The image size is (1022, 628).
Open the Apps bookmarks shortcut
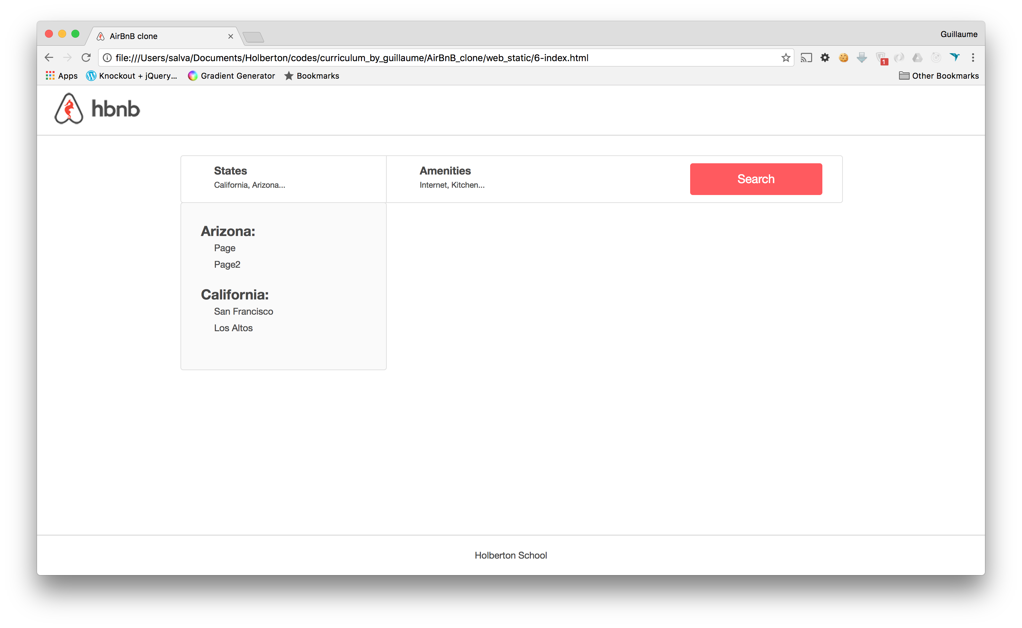[x=61, y=76]
